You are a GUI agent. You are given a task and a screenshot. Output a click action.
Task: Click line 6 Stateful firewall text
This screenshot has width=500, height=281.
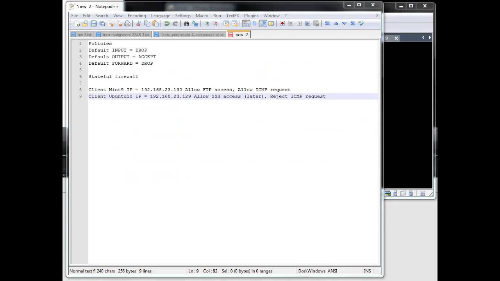tap(113, 76)
